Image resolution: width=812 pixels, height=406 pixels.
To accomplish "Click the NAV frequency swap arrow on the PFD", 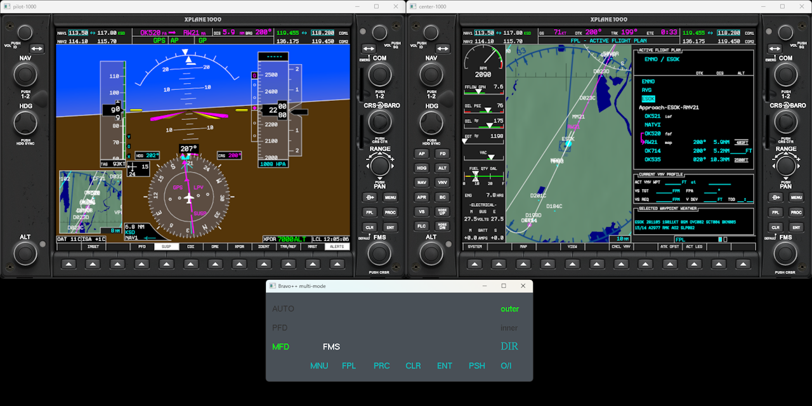I will (37, 48).
